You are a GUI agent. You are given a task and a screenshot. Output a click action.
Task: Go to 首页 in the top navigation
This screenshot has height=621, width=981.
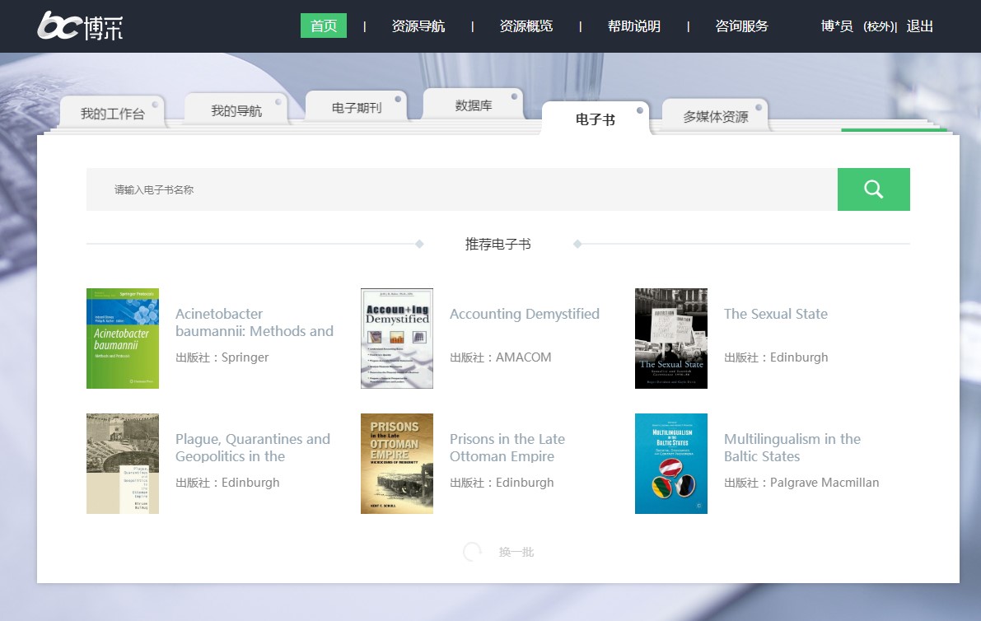[324, 26]
